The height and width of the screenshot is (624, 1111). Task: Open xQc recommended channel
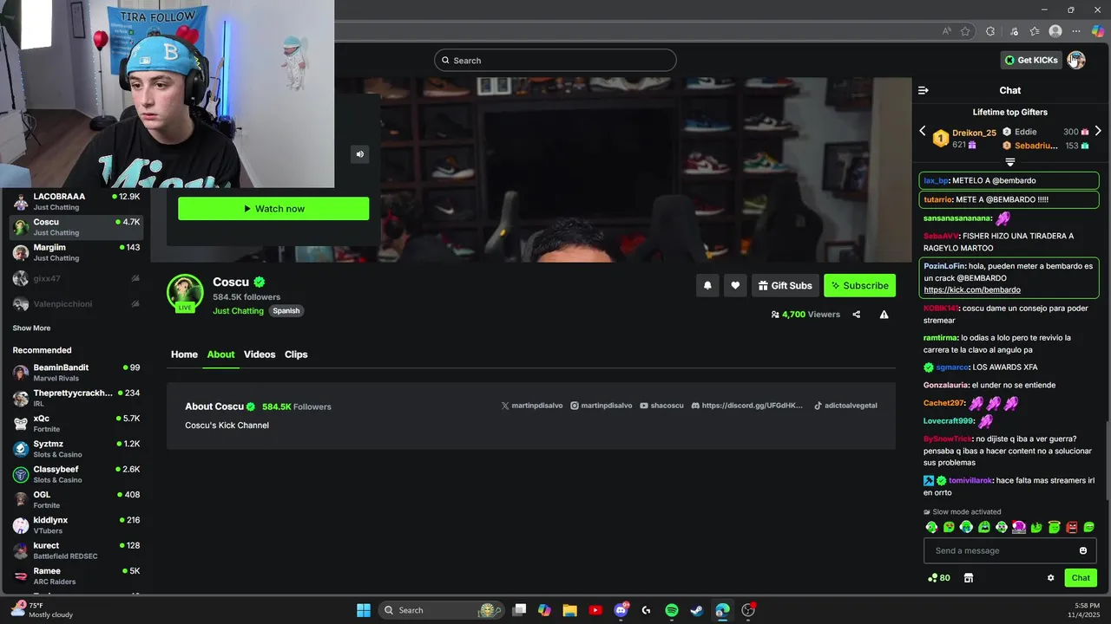click(75, 424)
